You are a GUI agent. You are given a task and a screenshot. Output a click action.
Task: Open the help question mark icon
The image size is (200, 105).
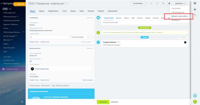195,3
